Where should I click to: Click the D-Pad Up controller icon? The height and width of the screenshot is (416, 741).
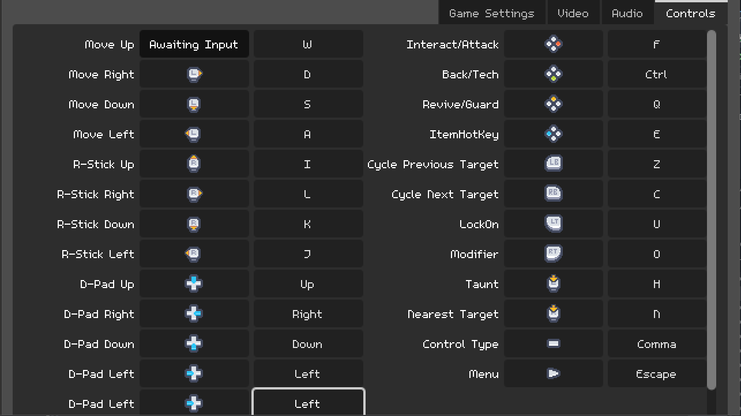(x=194, y=284)
